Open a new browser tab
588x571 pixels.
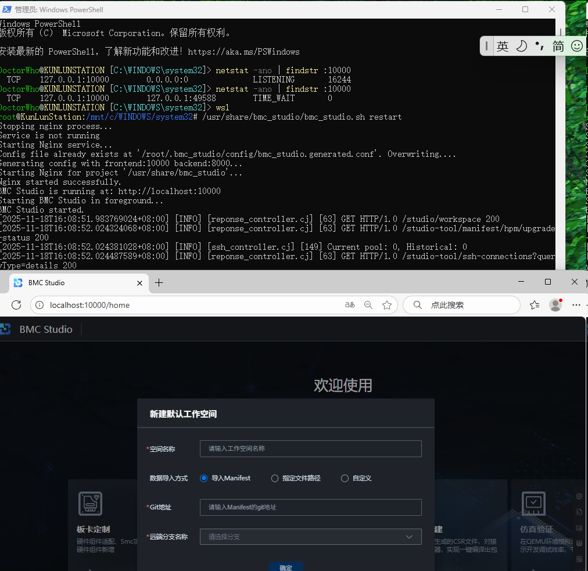159,283
